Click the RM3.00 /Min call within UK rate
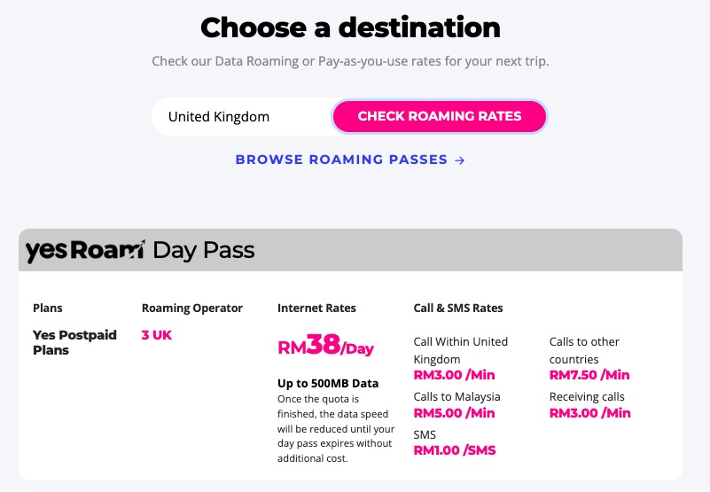710x492 pixels. 454,375
